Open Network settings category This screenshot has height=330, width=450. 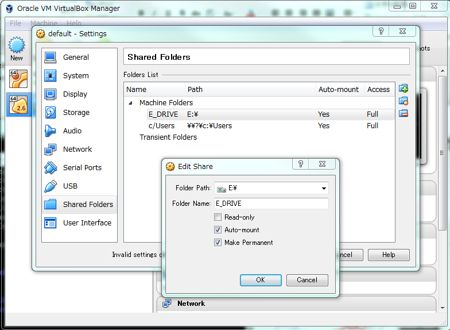click(x=79, y=149)
